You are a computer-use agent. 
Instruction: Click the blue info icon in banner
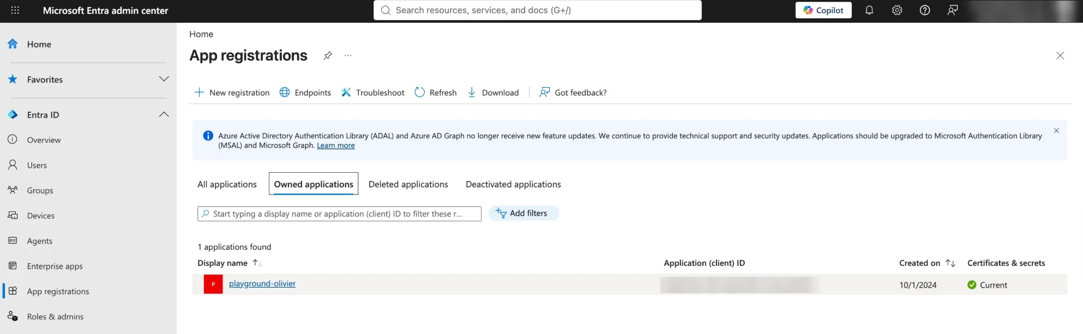coord(208,136)
